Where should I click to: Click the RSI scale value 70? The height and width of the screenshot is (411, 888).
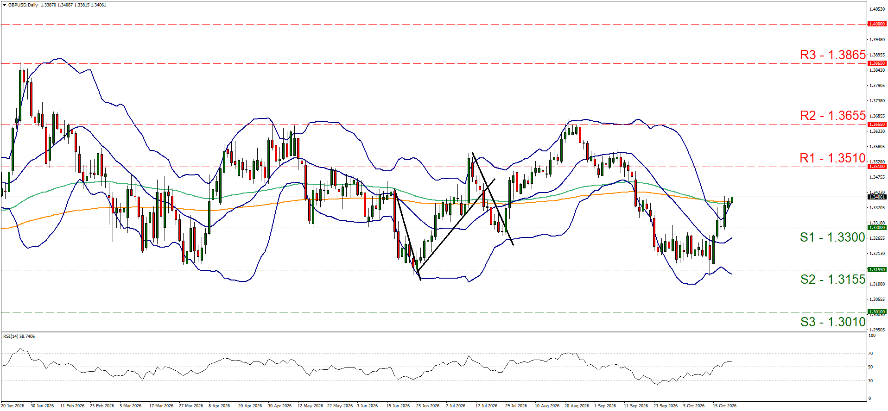[870, 354]
